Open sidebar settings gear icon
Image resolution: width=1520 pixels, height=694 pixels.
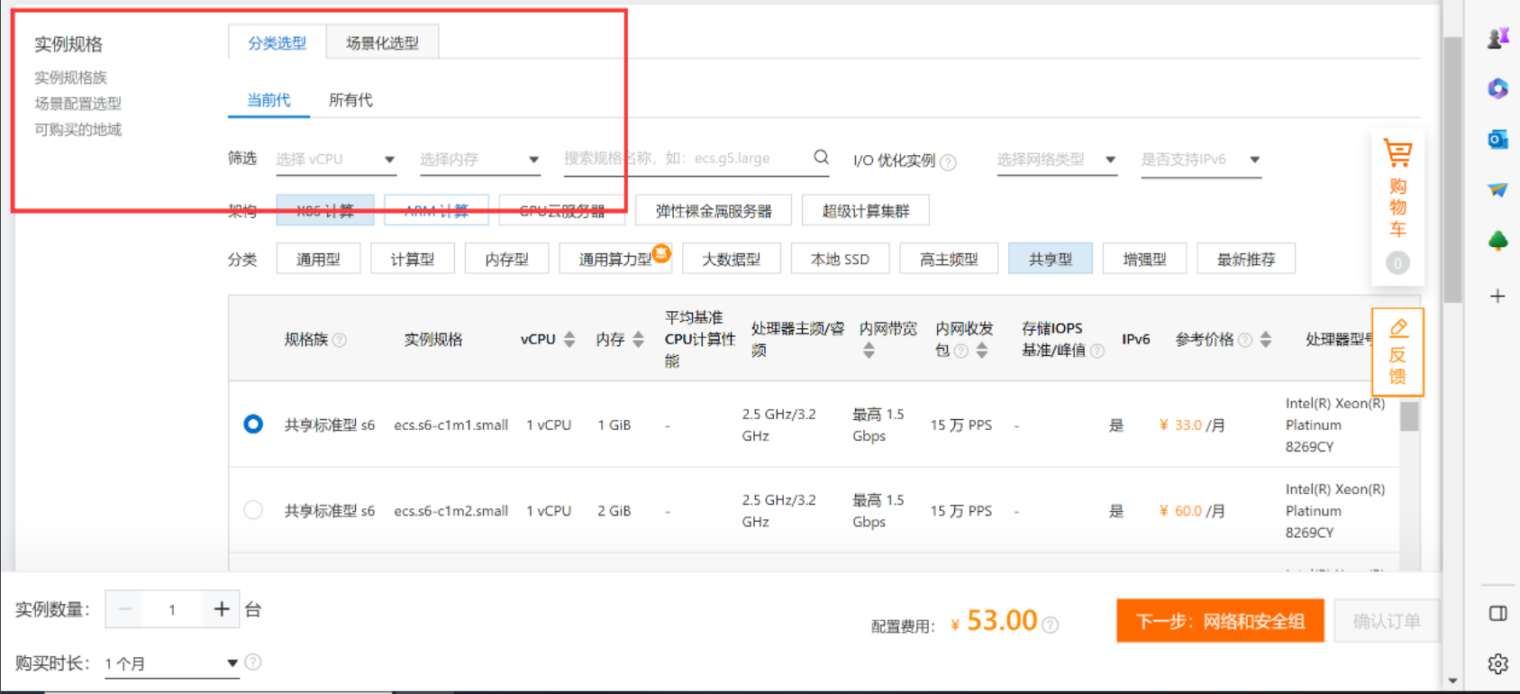click(1497, 664)
